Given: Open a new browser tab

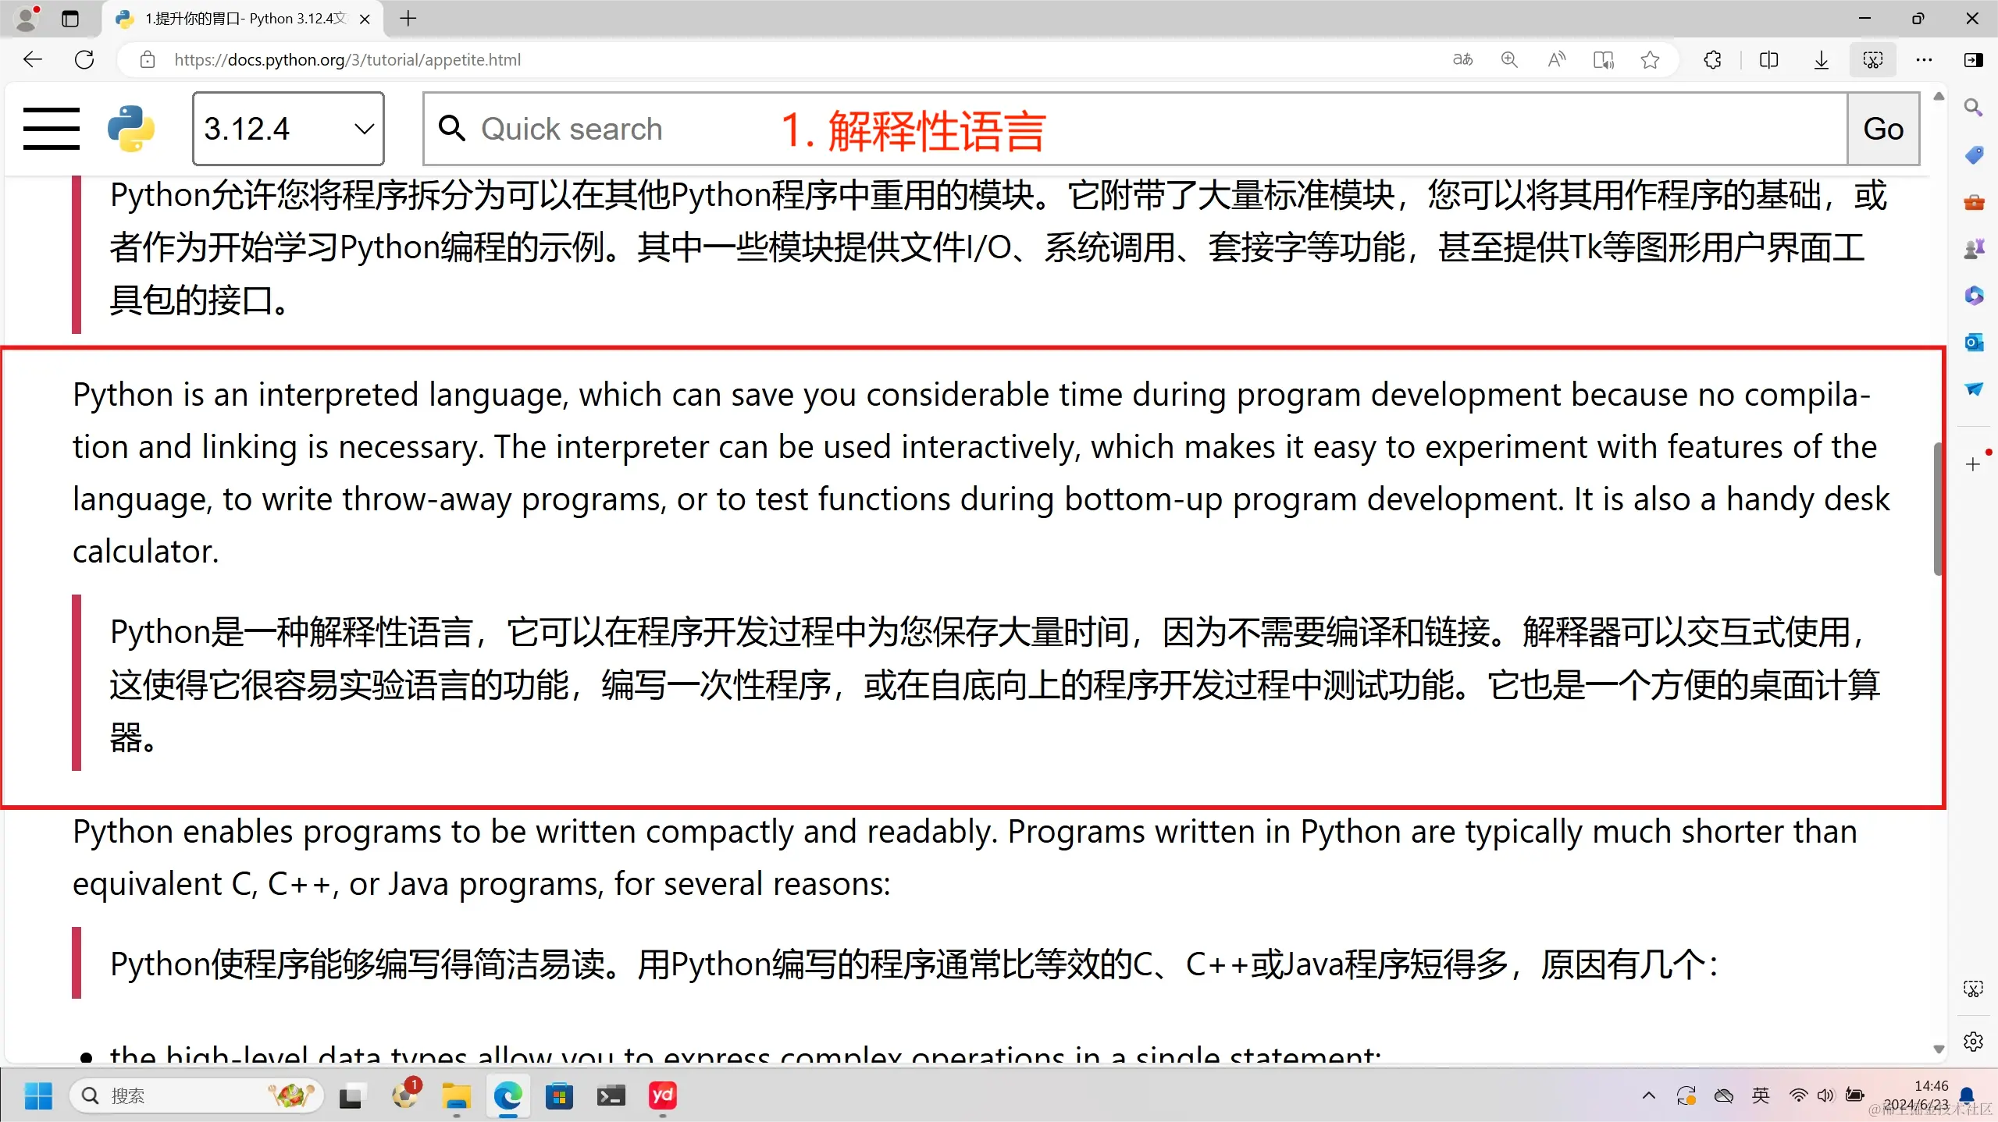Looking at the screenshot, I should pos(408,19).
